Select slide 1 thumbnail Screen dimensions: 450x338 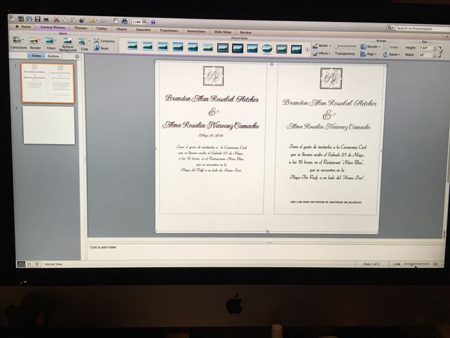click(x=48, y=83)
